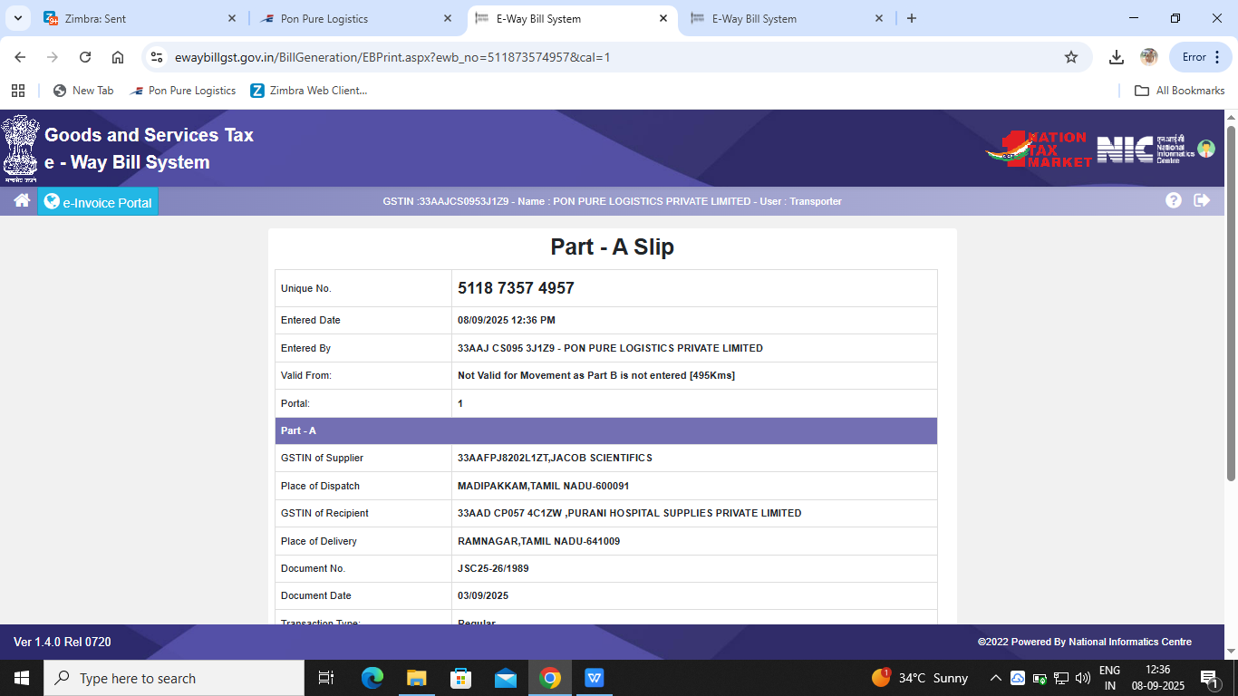Open Chrome profile avatar in toolbar
The width and height of the screenshot is (1238, 696).
(1149, 57)
